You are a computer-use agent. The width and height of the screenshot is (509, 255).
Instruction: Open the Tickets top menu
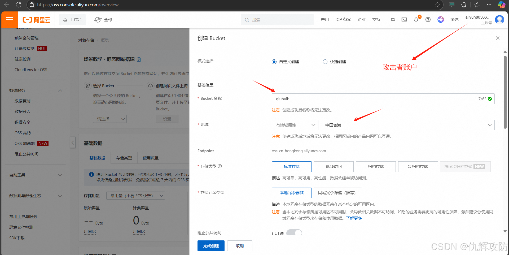391,20
